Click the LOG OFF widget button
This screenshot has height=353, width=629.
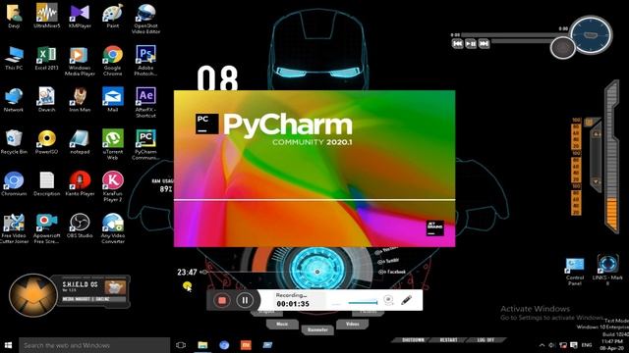486,340
